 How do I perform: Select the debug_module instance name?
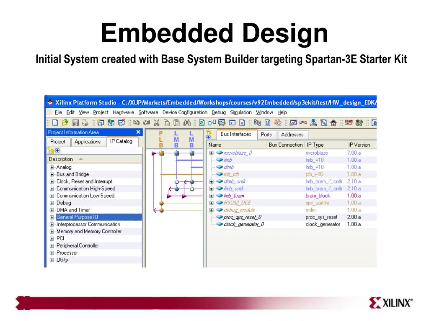click(239, 210)
